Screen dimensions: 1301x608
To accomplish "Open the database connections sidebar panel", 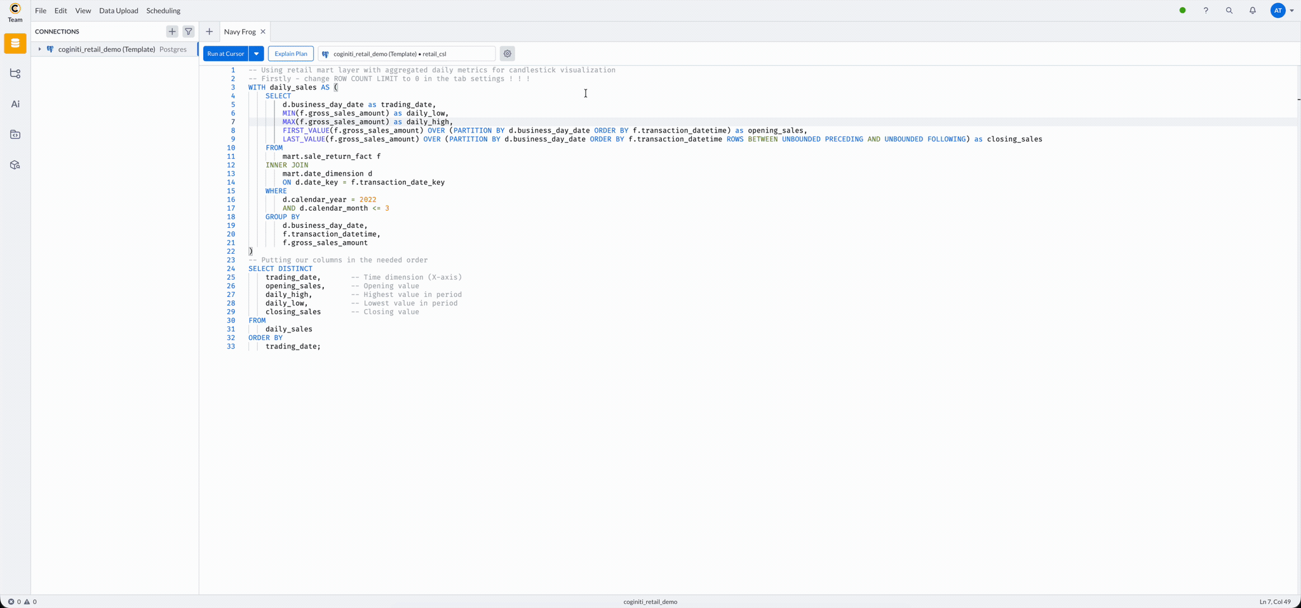I will pyautogui.click(x=15, y=44).
